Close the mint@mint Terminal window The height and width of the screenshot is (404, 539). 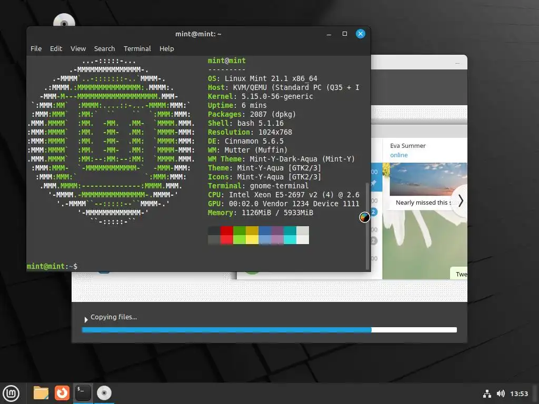point(360,34)
